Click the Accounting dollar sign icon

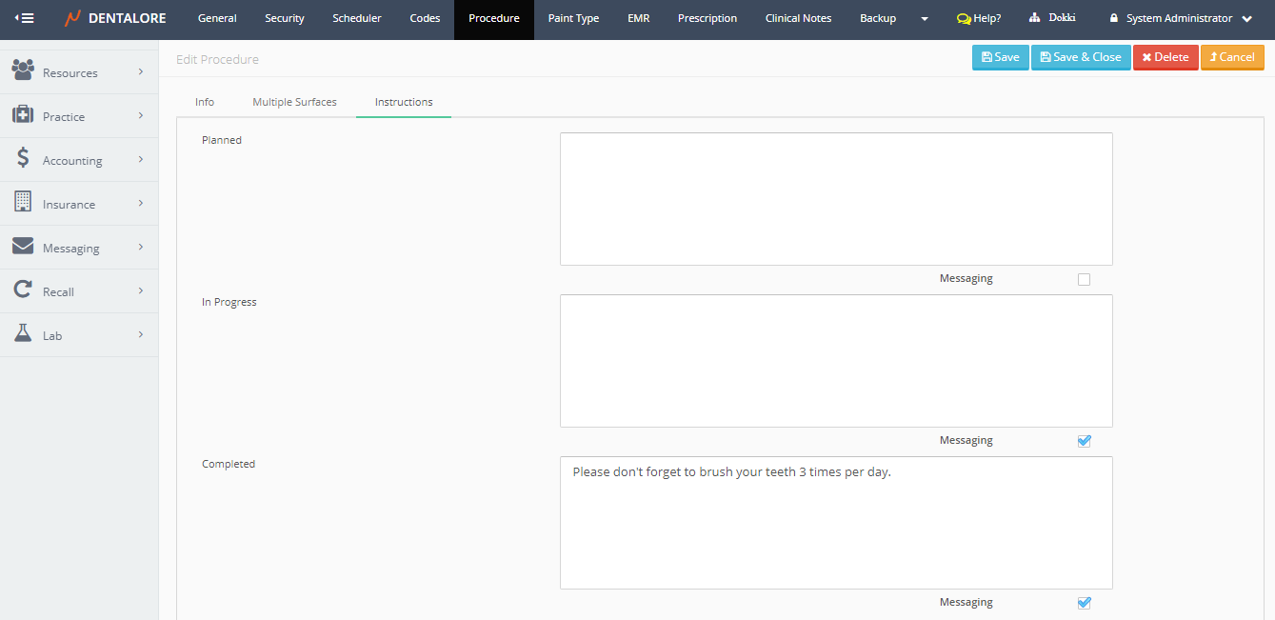23,159
